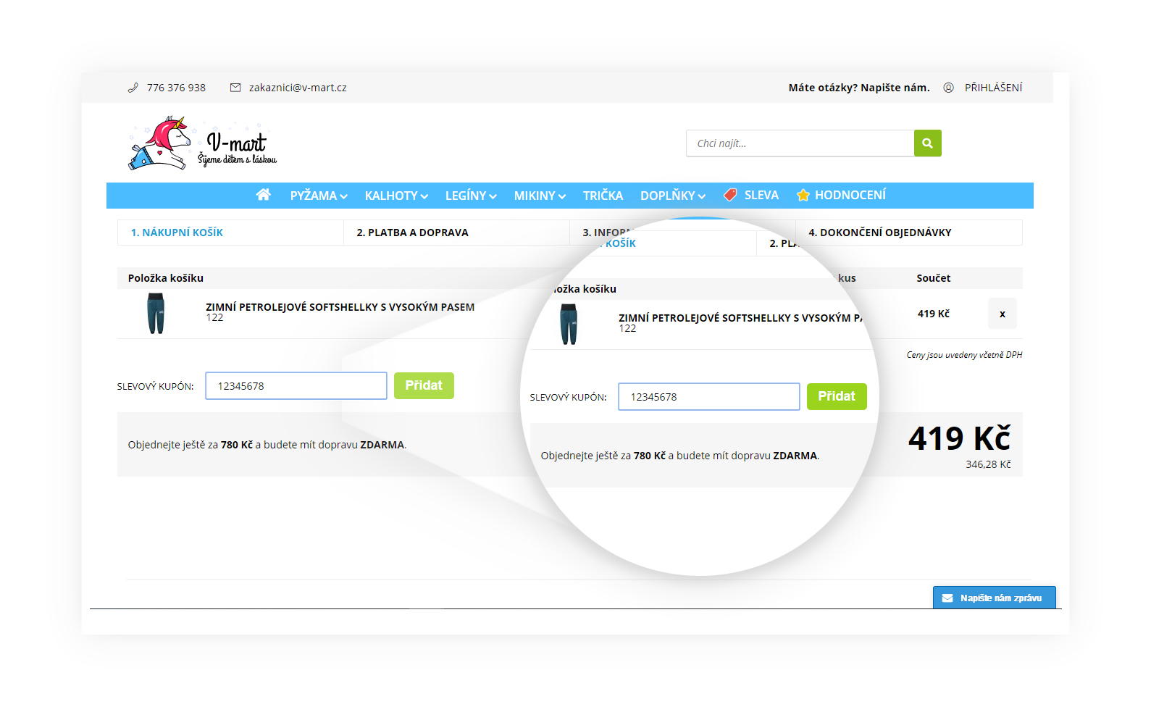The image size is (1151, 707).
Task: Click the Máte otázky? Napište nám link
Action: 859,88
